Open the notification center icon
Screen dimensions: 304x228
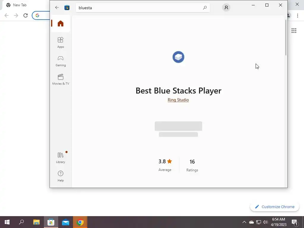pyautogui.click(x=294, y=222)
